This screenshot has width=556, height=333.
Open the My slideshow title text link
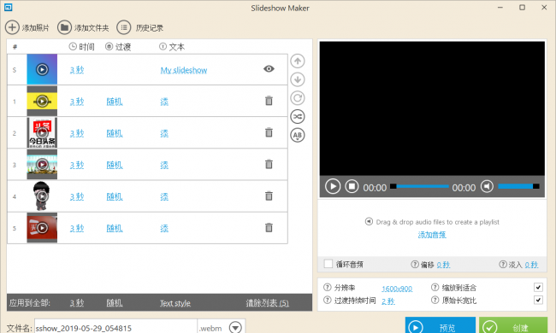(184, 70)
